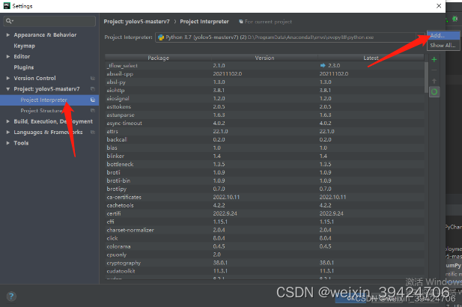Screen dimensions: 462x307
Task: Click the green circle show early releases icon
Action: [x=434, y=92]
